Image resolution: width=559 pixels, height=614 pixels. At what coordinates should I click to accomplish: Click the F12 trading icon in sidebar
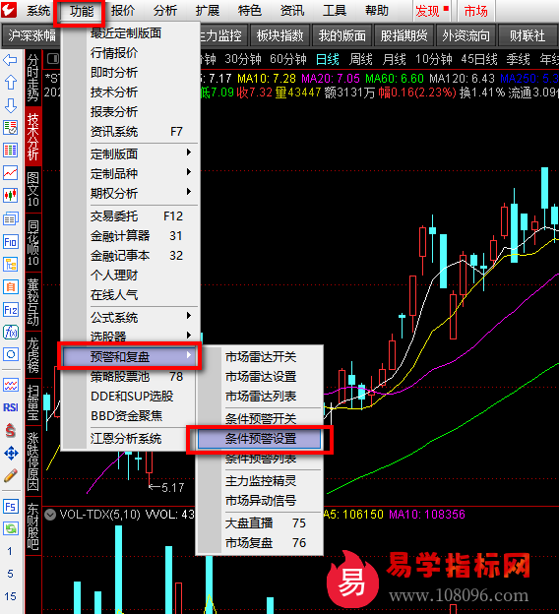click(x=10, y=310)
